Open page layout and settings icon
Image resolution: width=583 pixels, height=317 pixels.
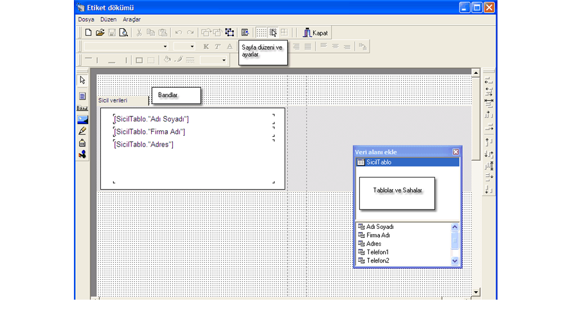pos(245,32)
